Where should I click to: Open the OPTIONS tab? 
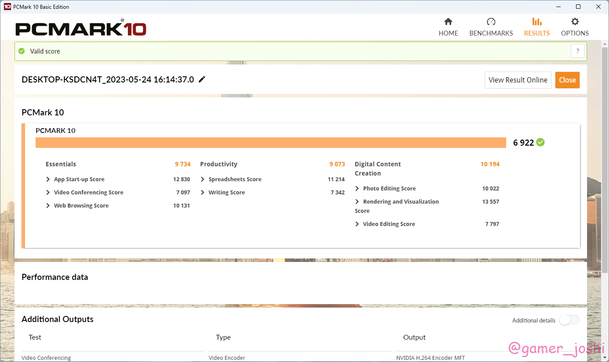click(x=575, y=27)
